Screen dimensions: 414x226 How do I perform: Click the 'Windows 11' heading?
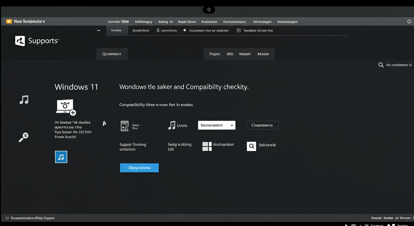tap(76, 87)
